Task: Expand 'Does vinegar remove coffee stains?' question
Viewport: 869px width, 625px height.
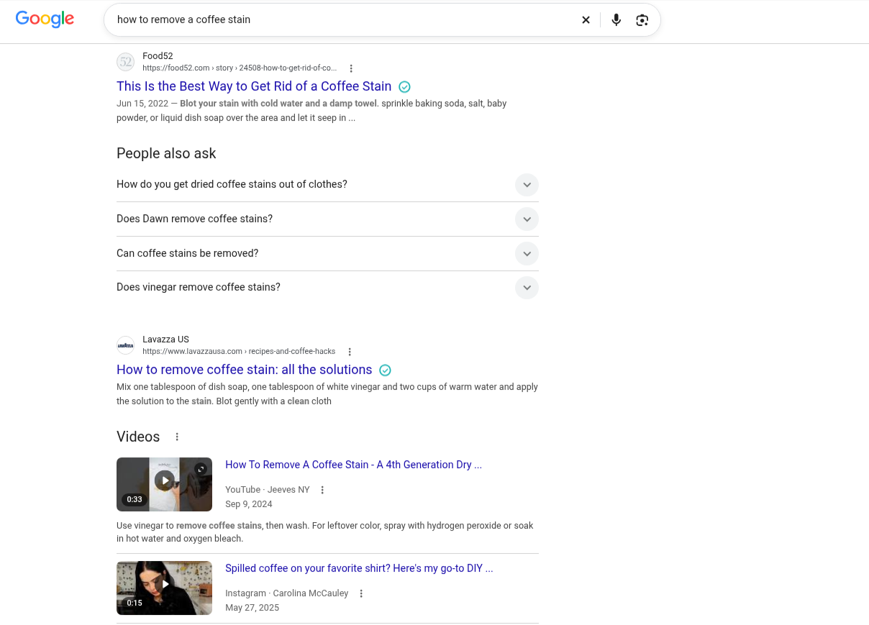Action: 527,288
